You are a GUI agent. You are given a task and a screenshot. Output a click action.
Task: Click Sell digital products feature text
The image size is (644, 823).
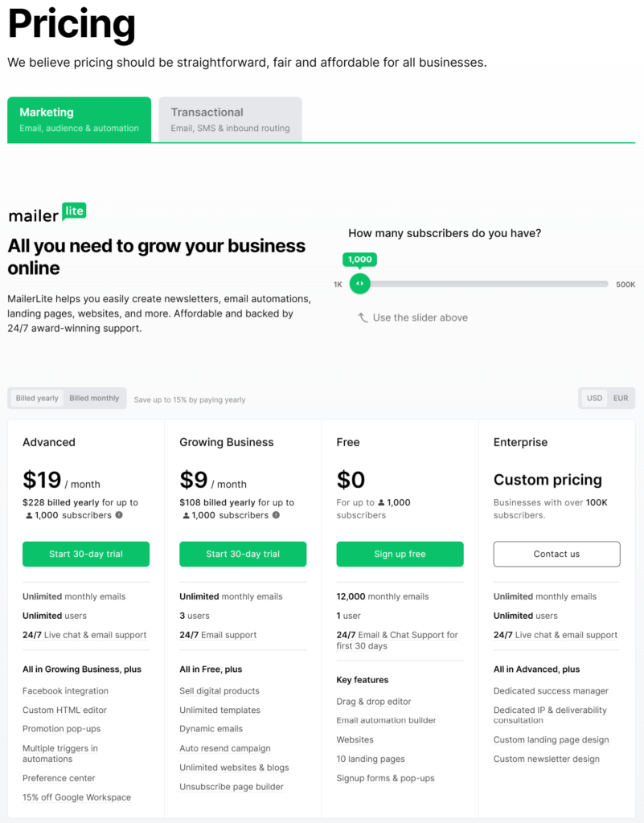[219, 691]
